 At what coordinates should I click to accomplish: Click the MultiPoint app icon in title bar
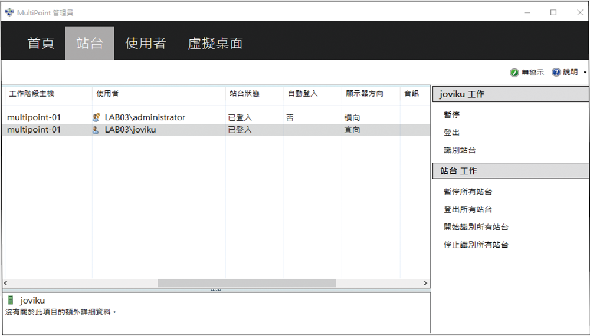click(x=9, y=13)
